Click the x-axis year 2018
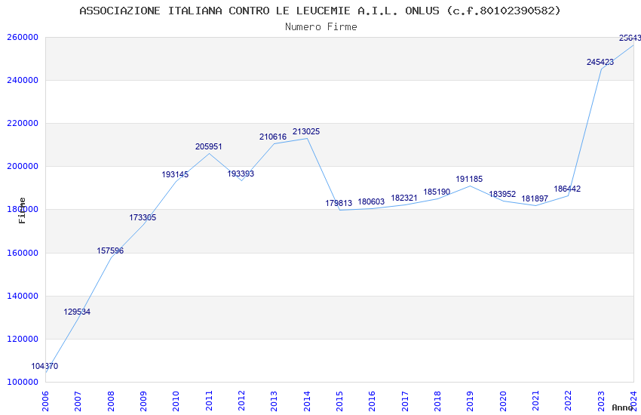This screenshot has height=415, width=641. (438, 401)
